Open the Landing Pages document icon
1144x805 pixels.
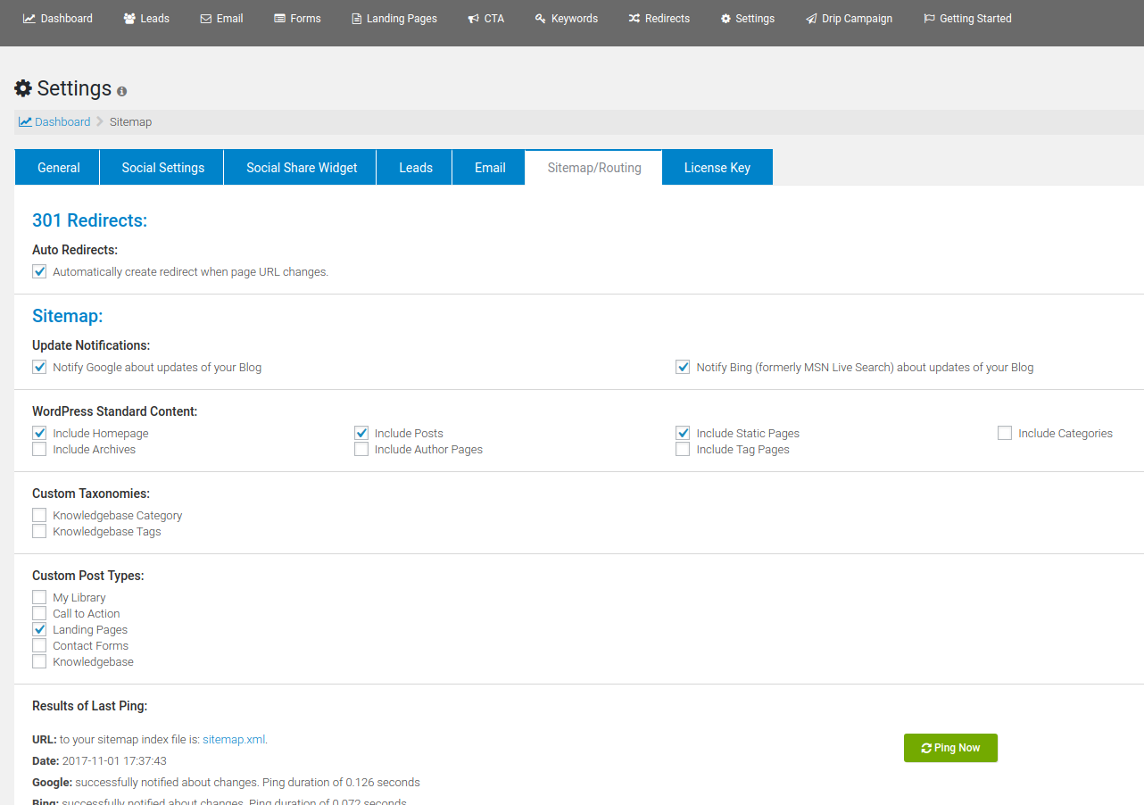[357, 19]
